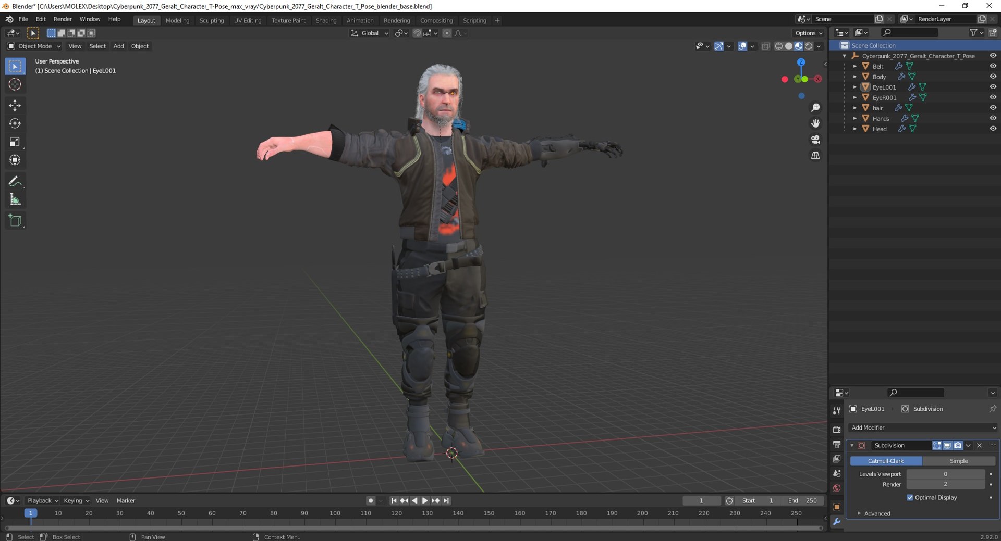1001x541 pixels.
Task: Open the Playback dropdown in timeline
Action: 42,501
